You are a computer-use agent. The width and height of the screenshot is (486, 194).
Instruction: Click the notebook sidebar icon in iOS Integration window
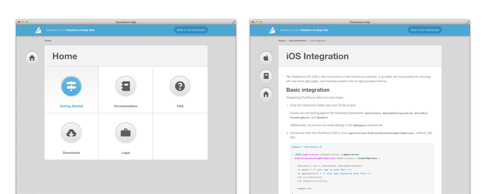266,76
